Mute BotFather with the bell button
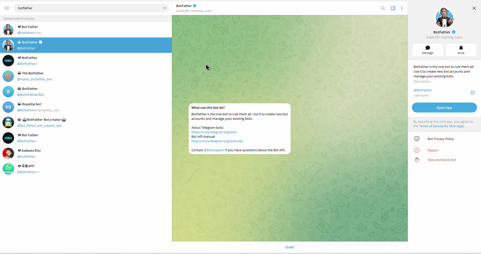Image resolution: width=481 pixels, height=254 pixels. [461, 50]
